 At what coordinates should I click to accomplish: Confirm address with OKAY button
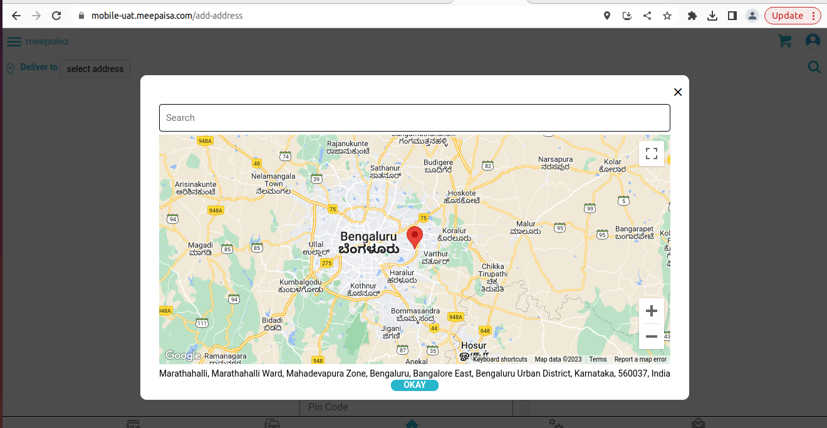(415, 385)
